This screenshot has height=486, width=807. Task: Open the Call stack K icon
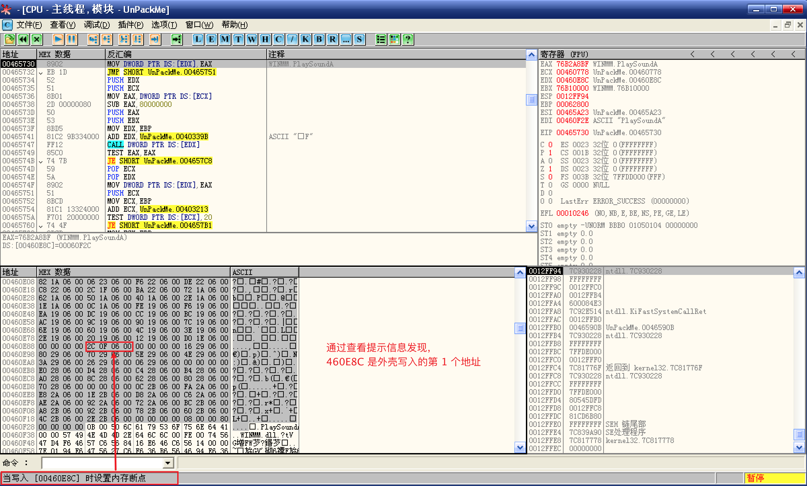pyautogui.click(x=305, y=39)
